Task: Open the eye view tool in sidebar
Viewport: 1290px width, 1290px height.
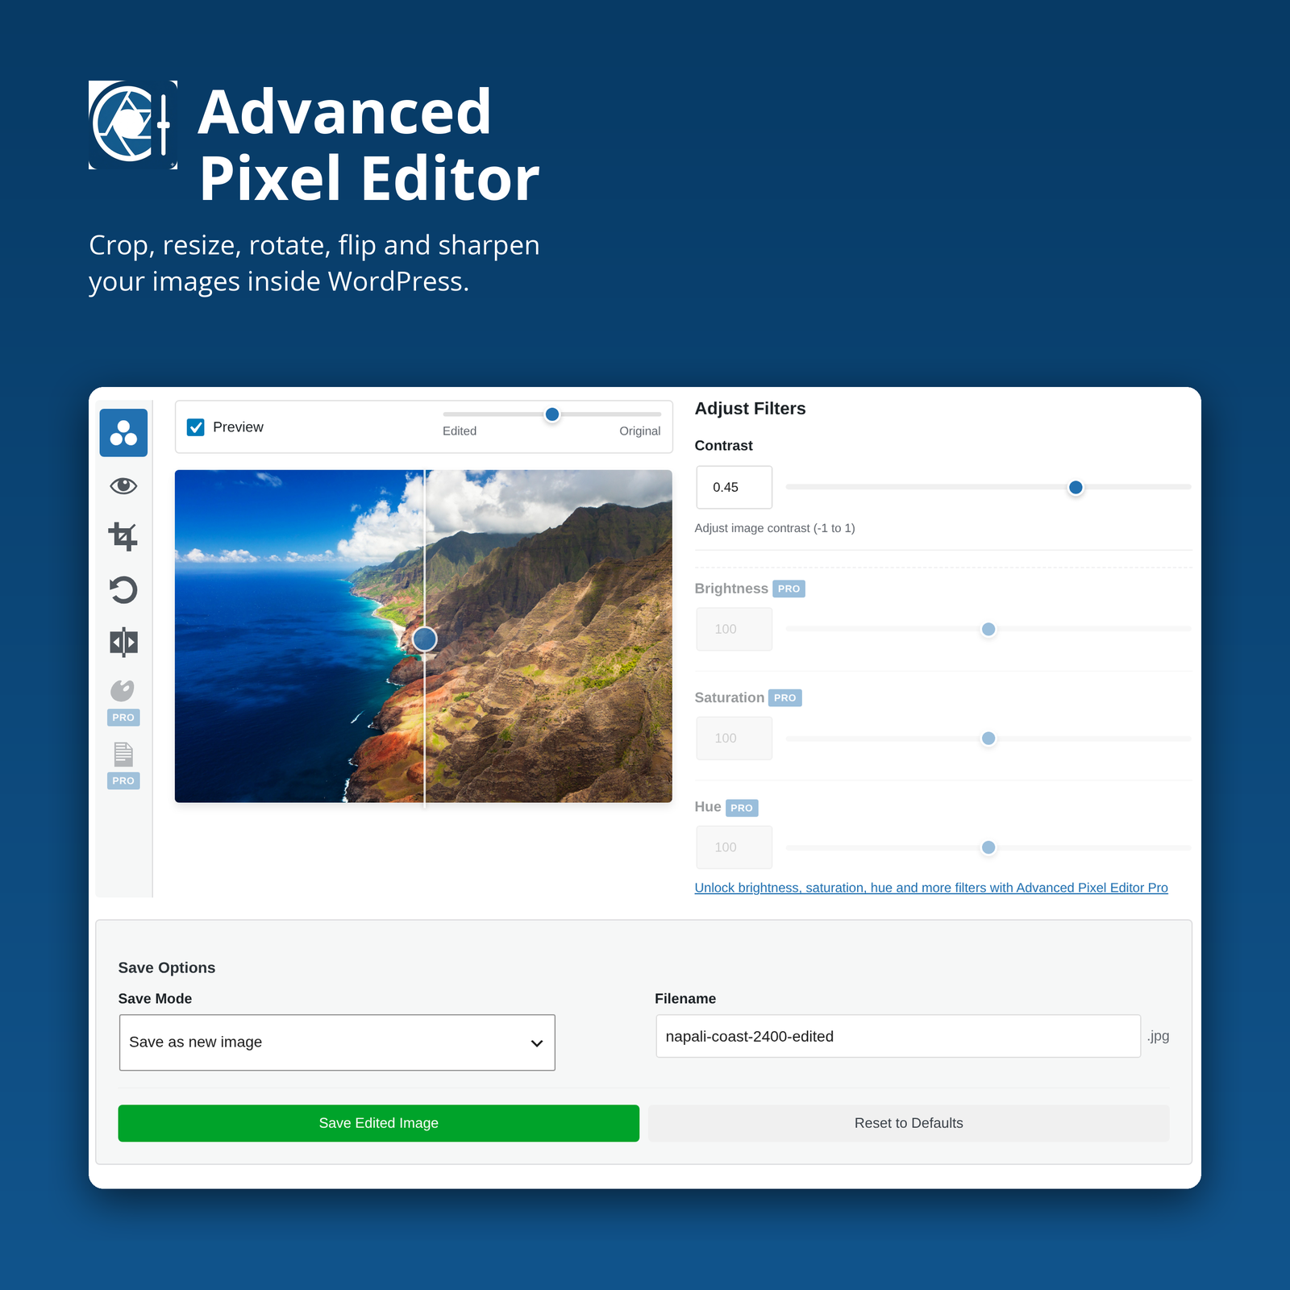Action: pyautogui.click(x=123, y=485)
